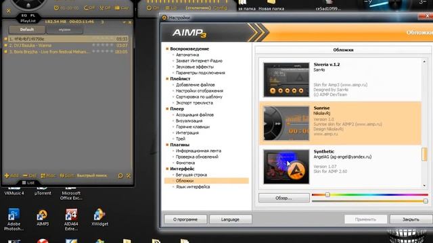
Task: Select the second playlist tab next to Default
Action: point(64,30)
